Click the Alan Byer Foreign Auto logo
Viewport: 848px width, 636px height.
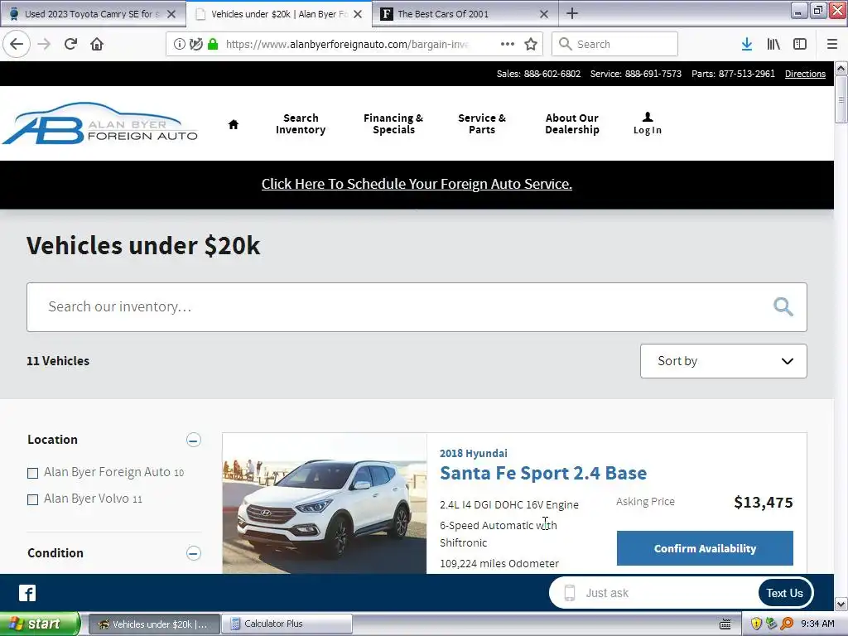(x=100, y=123)
